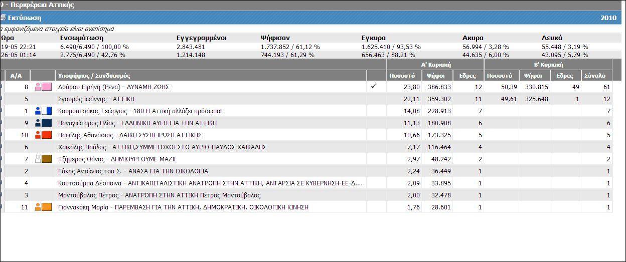Select the Μαντούβαλος Πέτρος candidate row
626x262 pixels.
[x=306, y=195]
